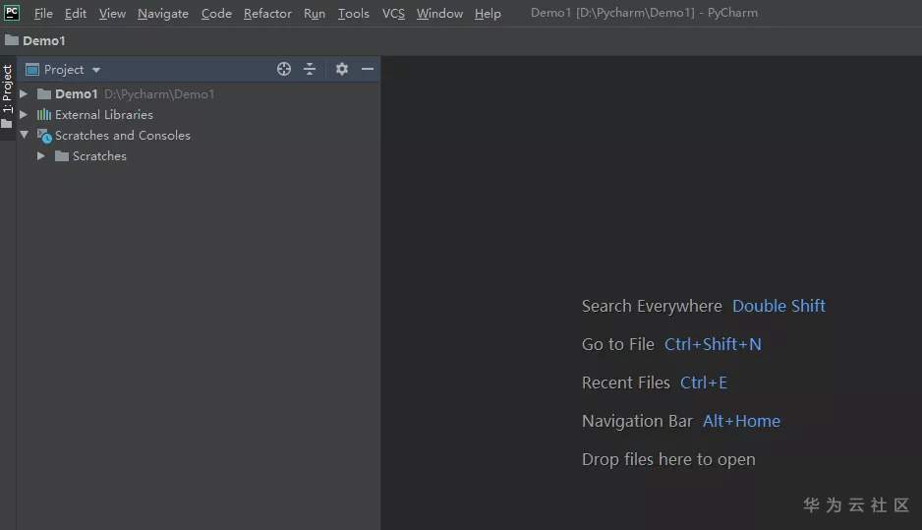Click the Collapse All icon

pyautogui.click(x=310, y=69)
